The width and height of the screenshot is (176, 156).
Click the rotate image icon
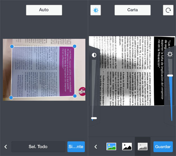click(x=168, y=10)
